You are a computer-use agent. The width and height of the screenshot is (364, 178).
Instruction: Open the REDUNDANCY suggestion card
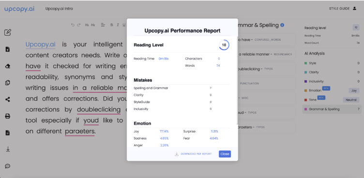[x=267, y=54]
